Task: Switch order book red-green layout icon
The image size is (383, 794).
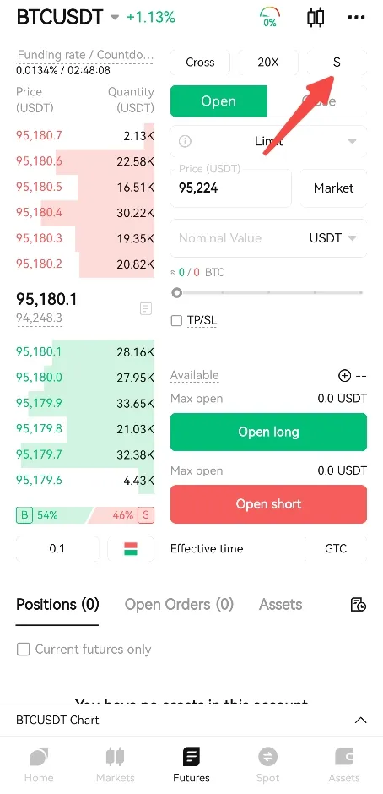Action: (x=131, y=548)
